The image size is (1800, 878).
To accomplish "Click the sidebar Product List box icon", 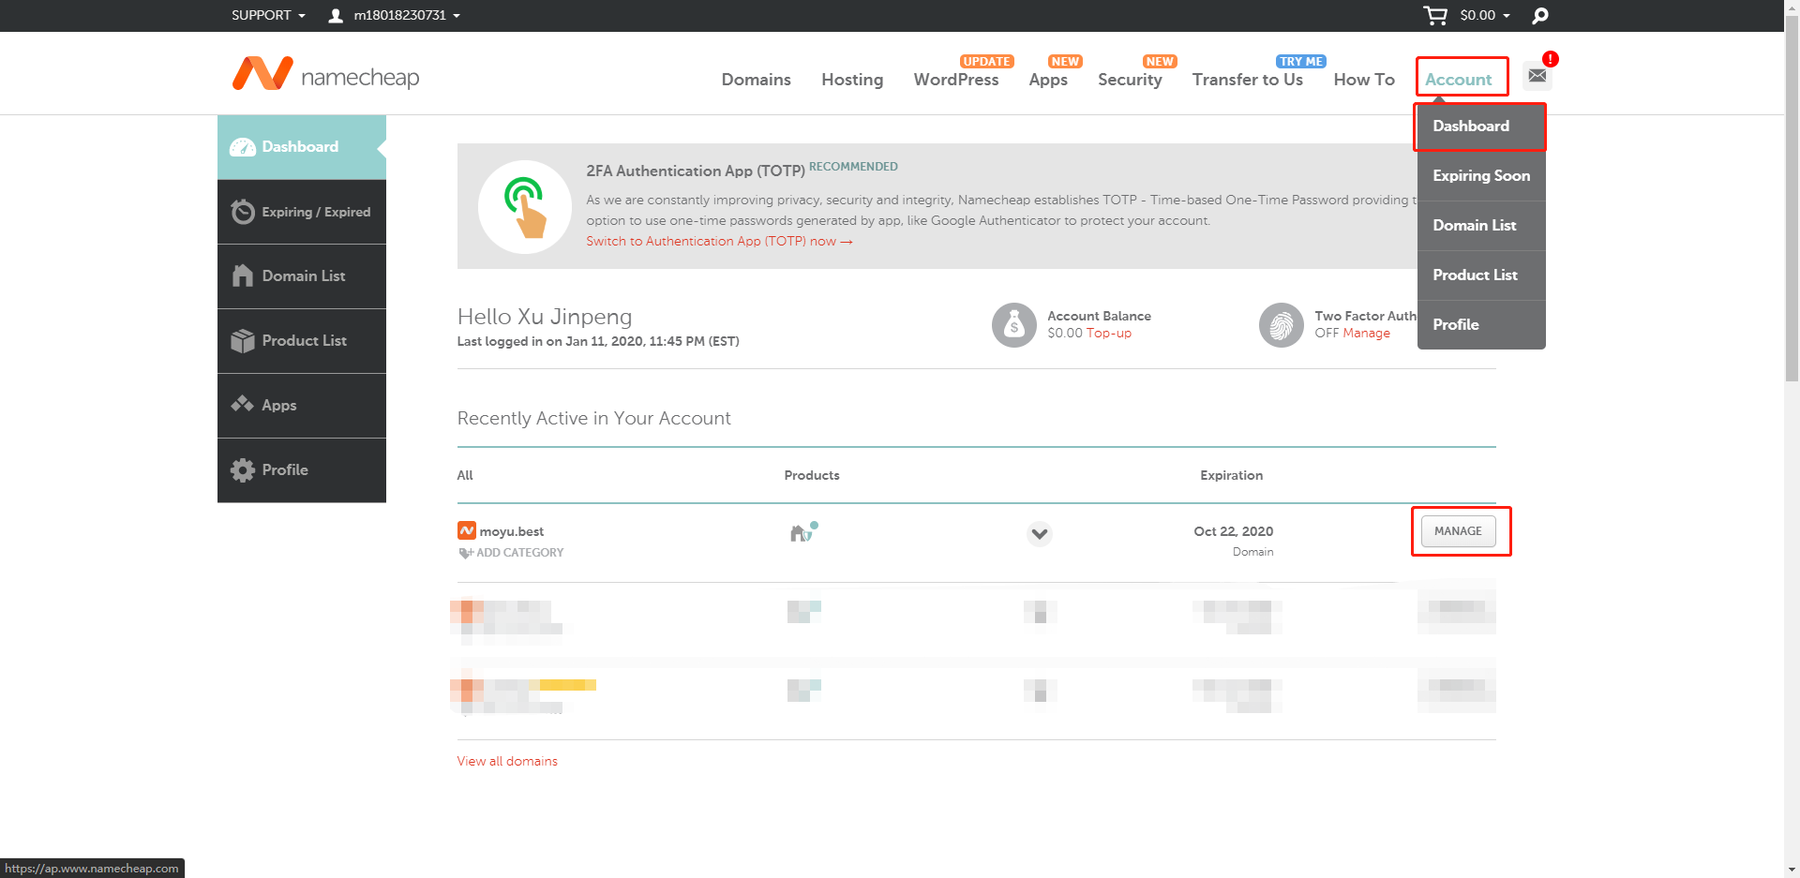I will [243, 341].
